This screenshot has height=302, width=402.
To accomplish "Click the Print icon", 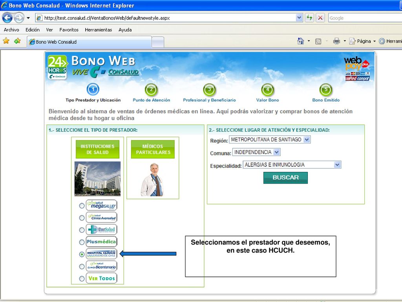I will tap(336, 41).
